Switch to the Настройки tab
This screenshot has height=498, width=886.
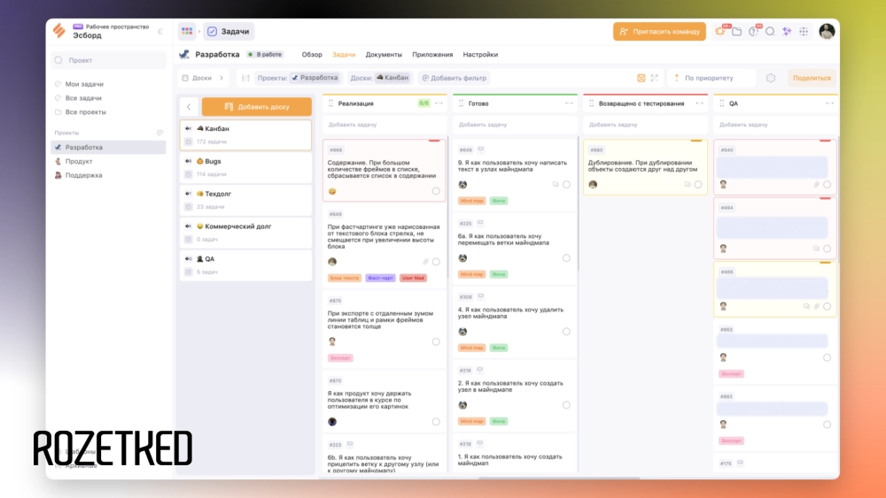pyautogui.click(x=480, y=55)
